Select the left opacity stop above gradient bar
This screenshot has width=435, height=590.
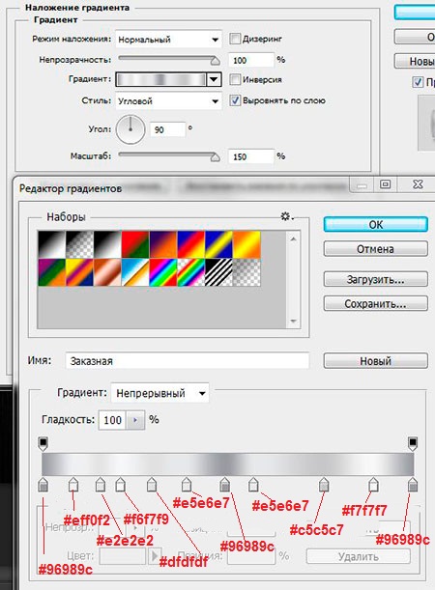[x=43, y=443]
